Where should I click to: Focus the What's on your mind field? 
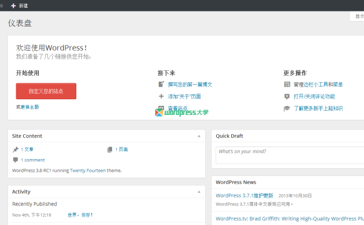click(x=290, y=155)
